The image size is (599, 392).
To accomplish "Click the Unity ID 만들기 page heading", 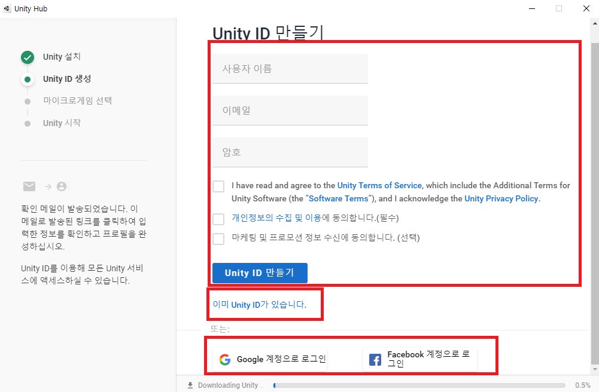I will tap(268, 33).
